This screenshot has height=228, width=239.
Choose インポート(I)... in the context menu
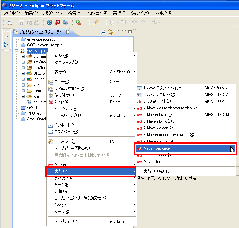91,125
